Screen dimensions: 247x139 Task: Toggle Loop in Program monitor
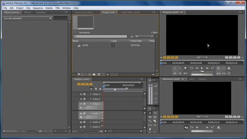click(218, 68)
